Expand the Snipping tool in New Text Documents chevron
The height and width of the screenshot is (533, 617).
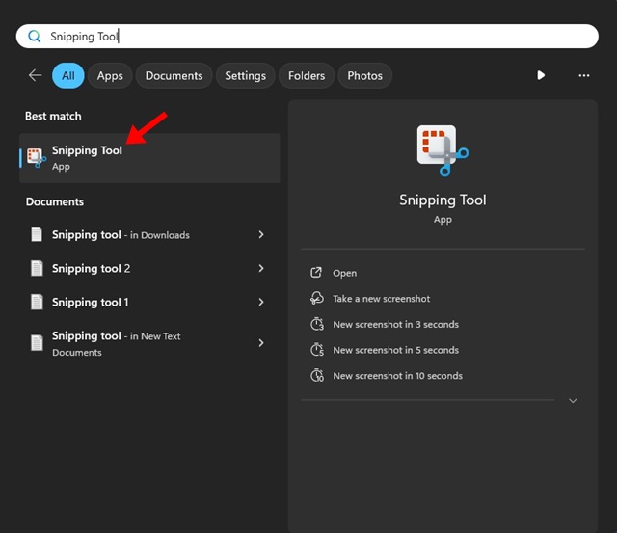[261, 343]
